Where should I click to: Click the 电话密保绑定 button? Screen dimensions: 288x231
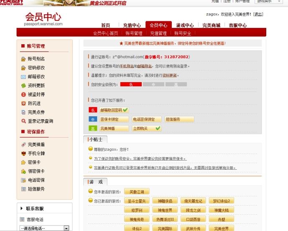(147, 119)
